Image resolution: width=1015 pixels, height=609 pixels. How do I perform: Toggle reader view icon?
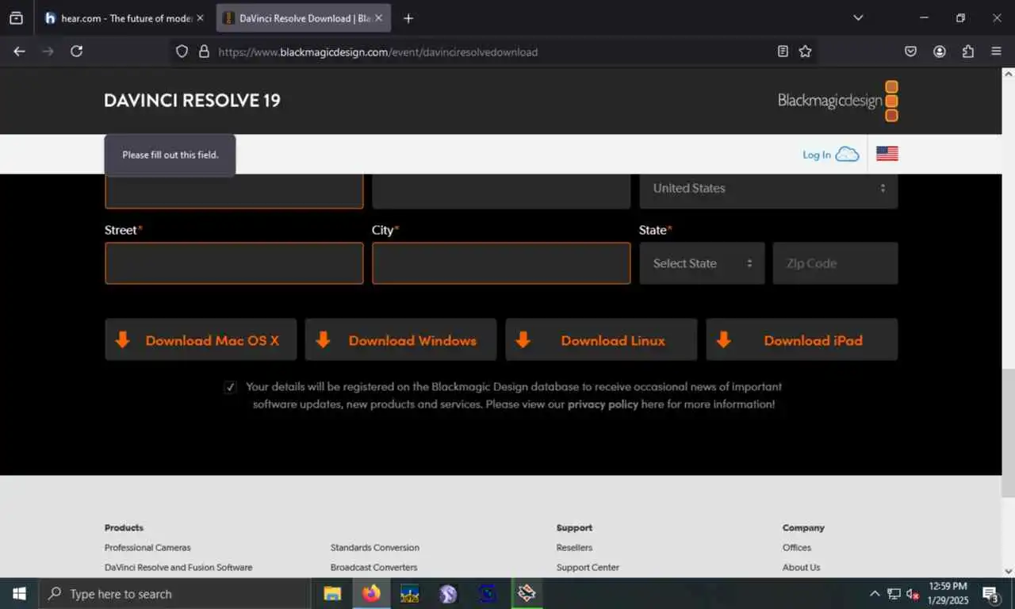tap(783, 52)
